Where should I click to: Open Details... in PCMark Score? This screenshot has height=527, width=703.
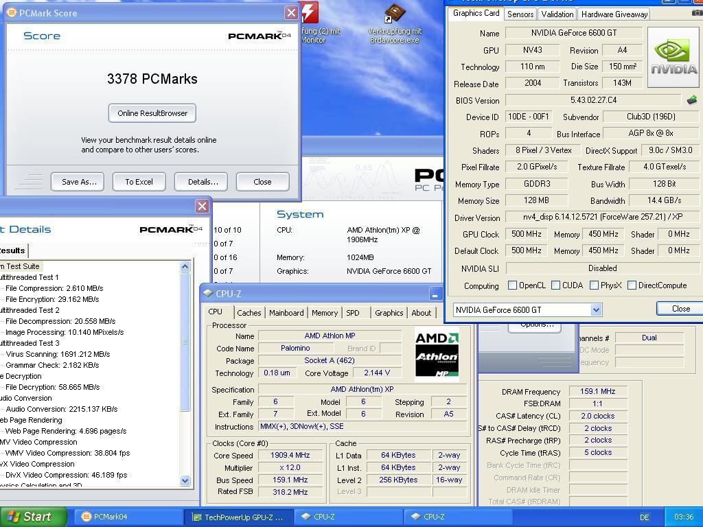201,181
